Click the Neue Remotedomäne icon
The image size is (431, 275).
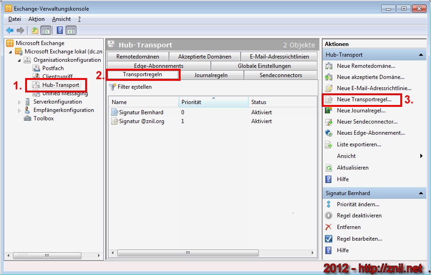click(329, 66)
